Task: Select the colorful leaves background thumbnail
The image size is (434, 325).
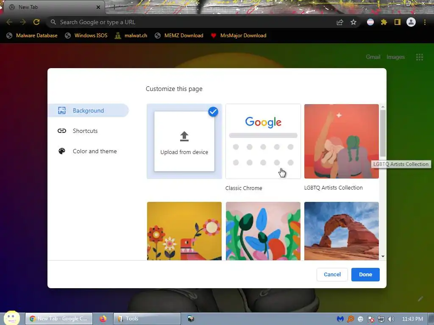Action: pyautogui.click(x=263, y=231)
